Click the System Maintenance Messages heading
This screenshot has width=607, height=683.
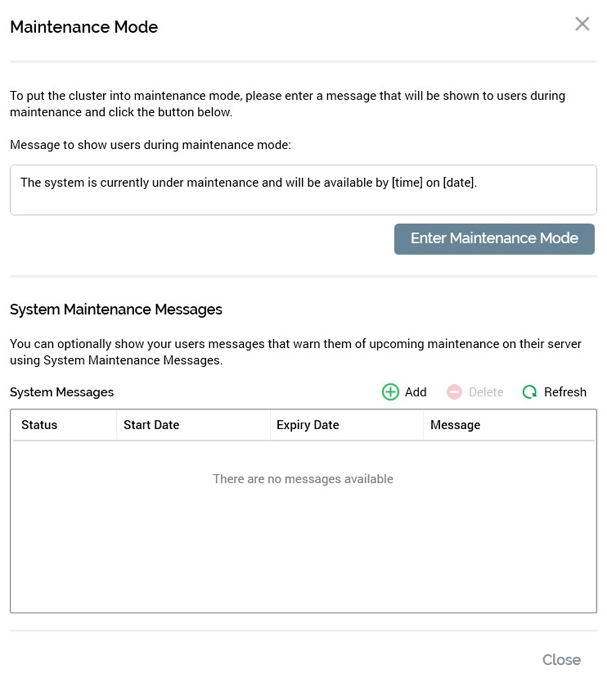coord(116,309)
